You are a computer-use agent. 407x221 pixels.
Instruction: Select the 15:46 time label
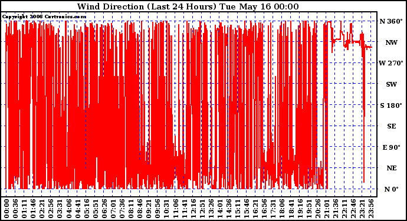point(247,209)
